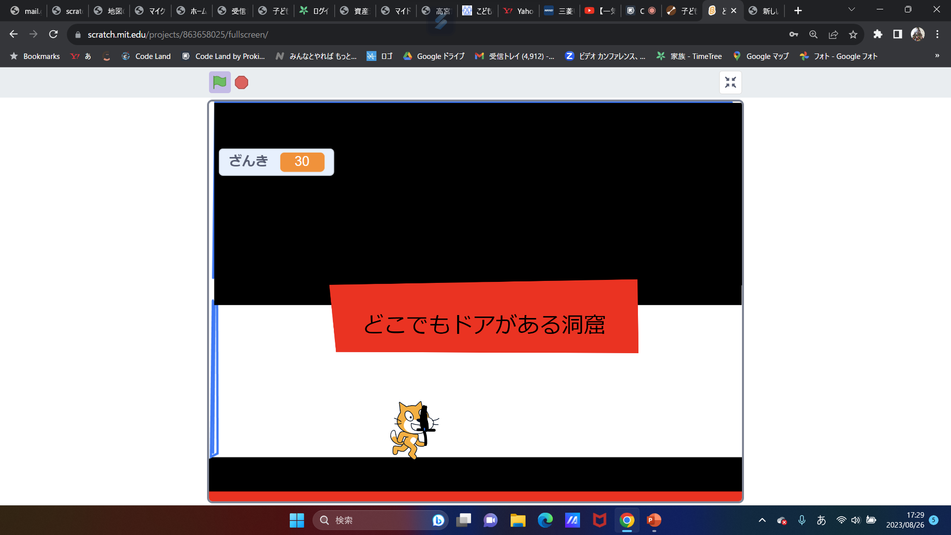The image size is (951, 535).
Task: Open the OneDrive cloud tray icon
Action: click(782, 520)
